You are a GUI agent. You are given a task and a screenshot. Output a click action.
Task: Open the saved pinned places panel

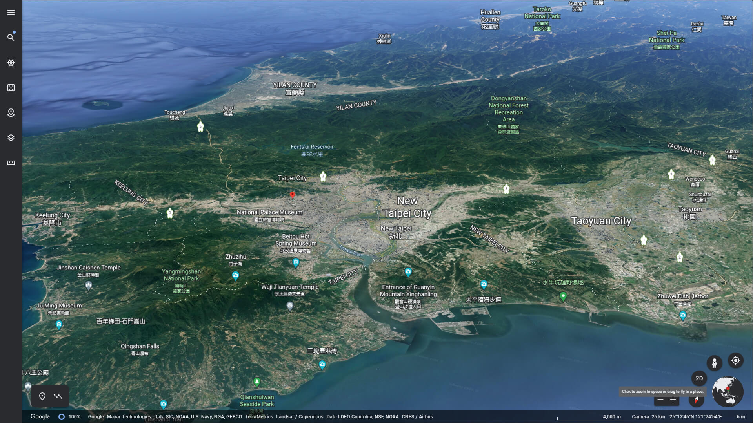click(x=11, y=113)
